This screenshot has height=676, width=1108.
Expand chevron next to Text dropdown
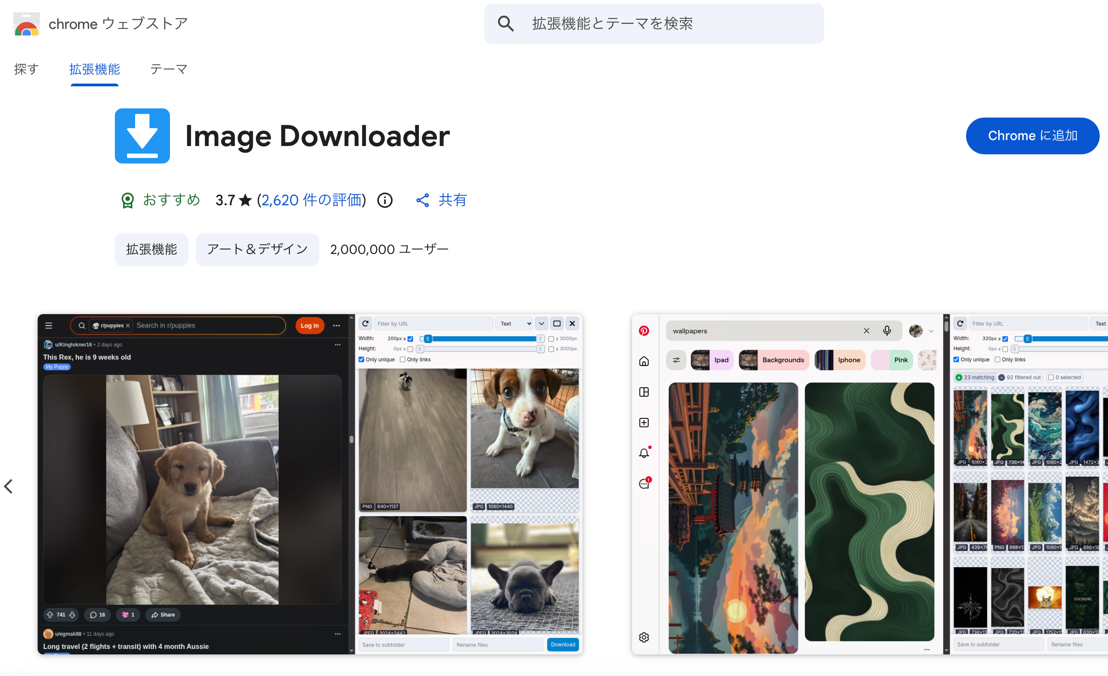(x=542, y=324)
